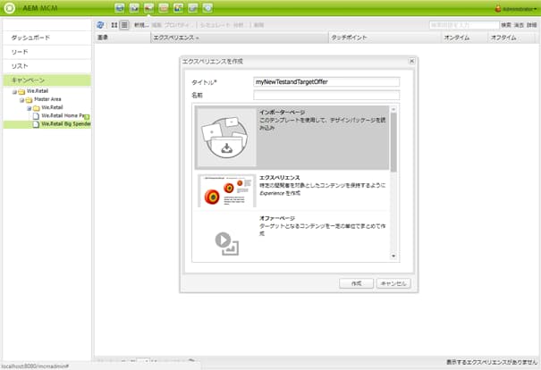Click the タッチポイント column header

click(x=385, y=38)
